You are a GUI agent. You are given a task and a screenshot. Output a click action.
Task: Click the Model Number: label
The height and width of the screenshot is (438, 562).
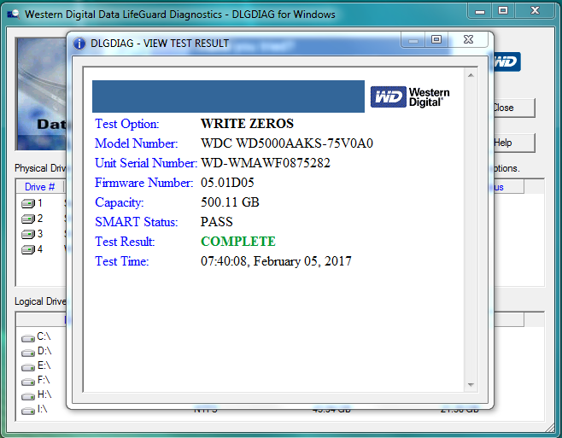[136, 143]
